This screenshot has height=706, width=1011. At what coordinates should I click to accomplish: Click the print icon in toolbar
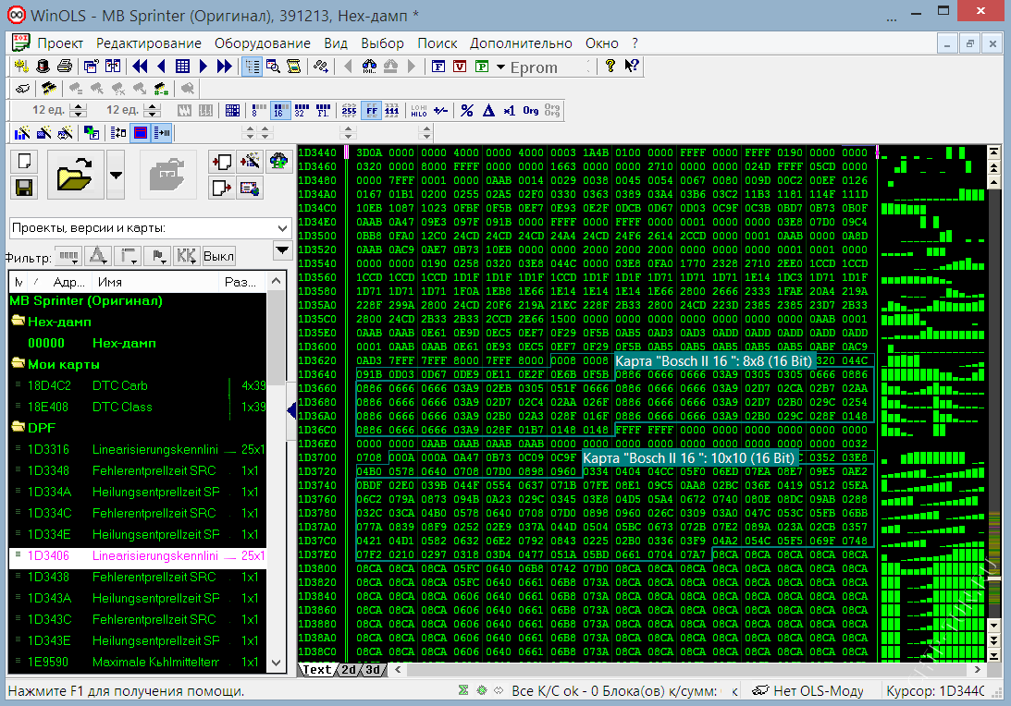click(x=65, y=67)
